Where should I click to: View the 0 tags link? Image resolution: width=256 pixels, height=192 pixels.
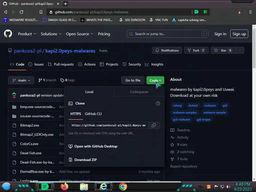click(x=67, y=80)
